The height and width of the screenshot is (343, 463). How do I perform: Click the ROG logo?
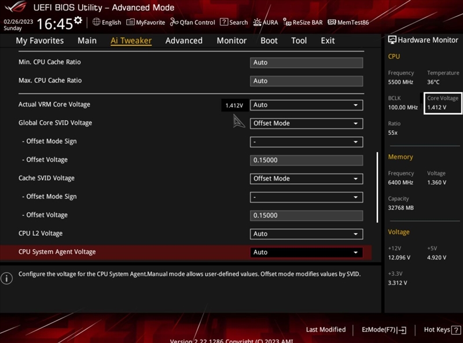pos(16,7)
